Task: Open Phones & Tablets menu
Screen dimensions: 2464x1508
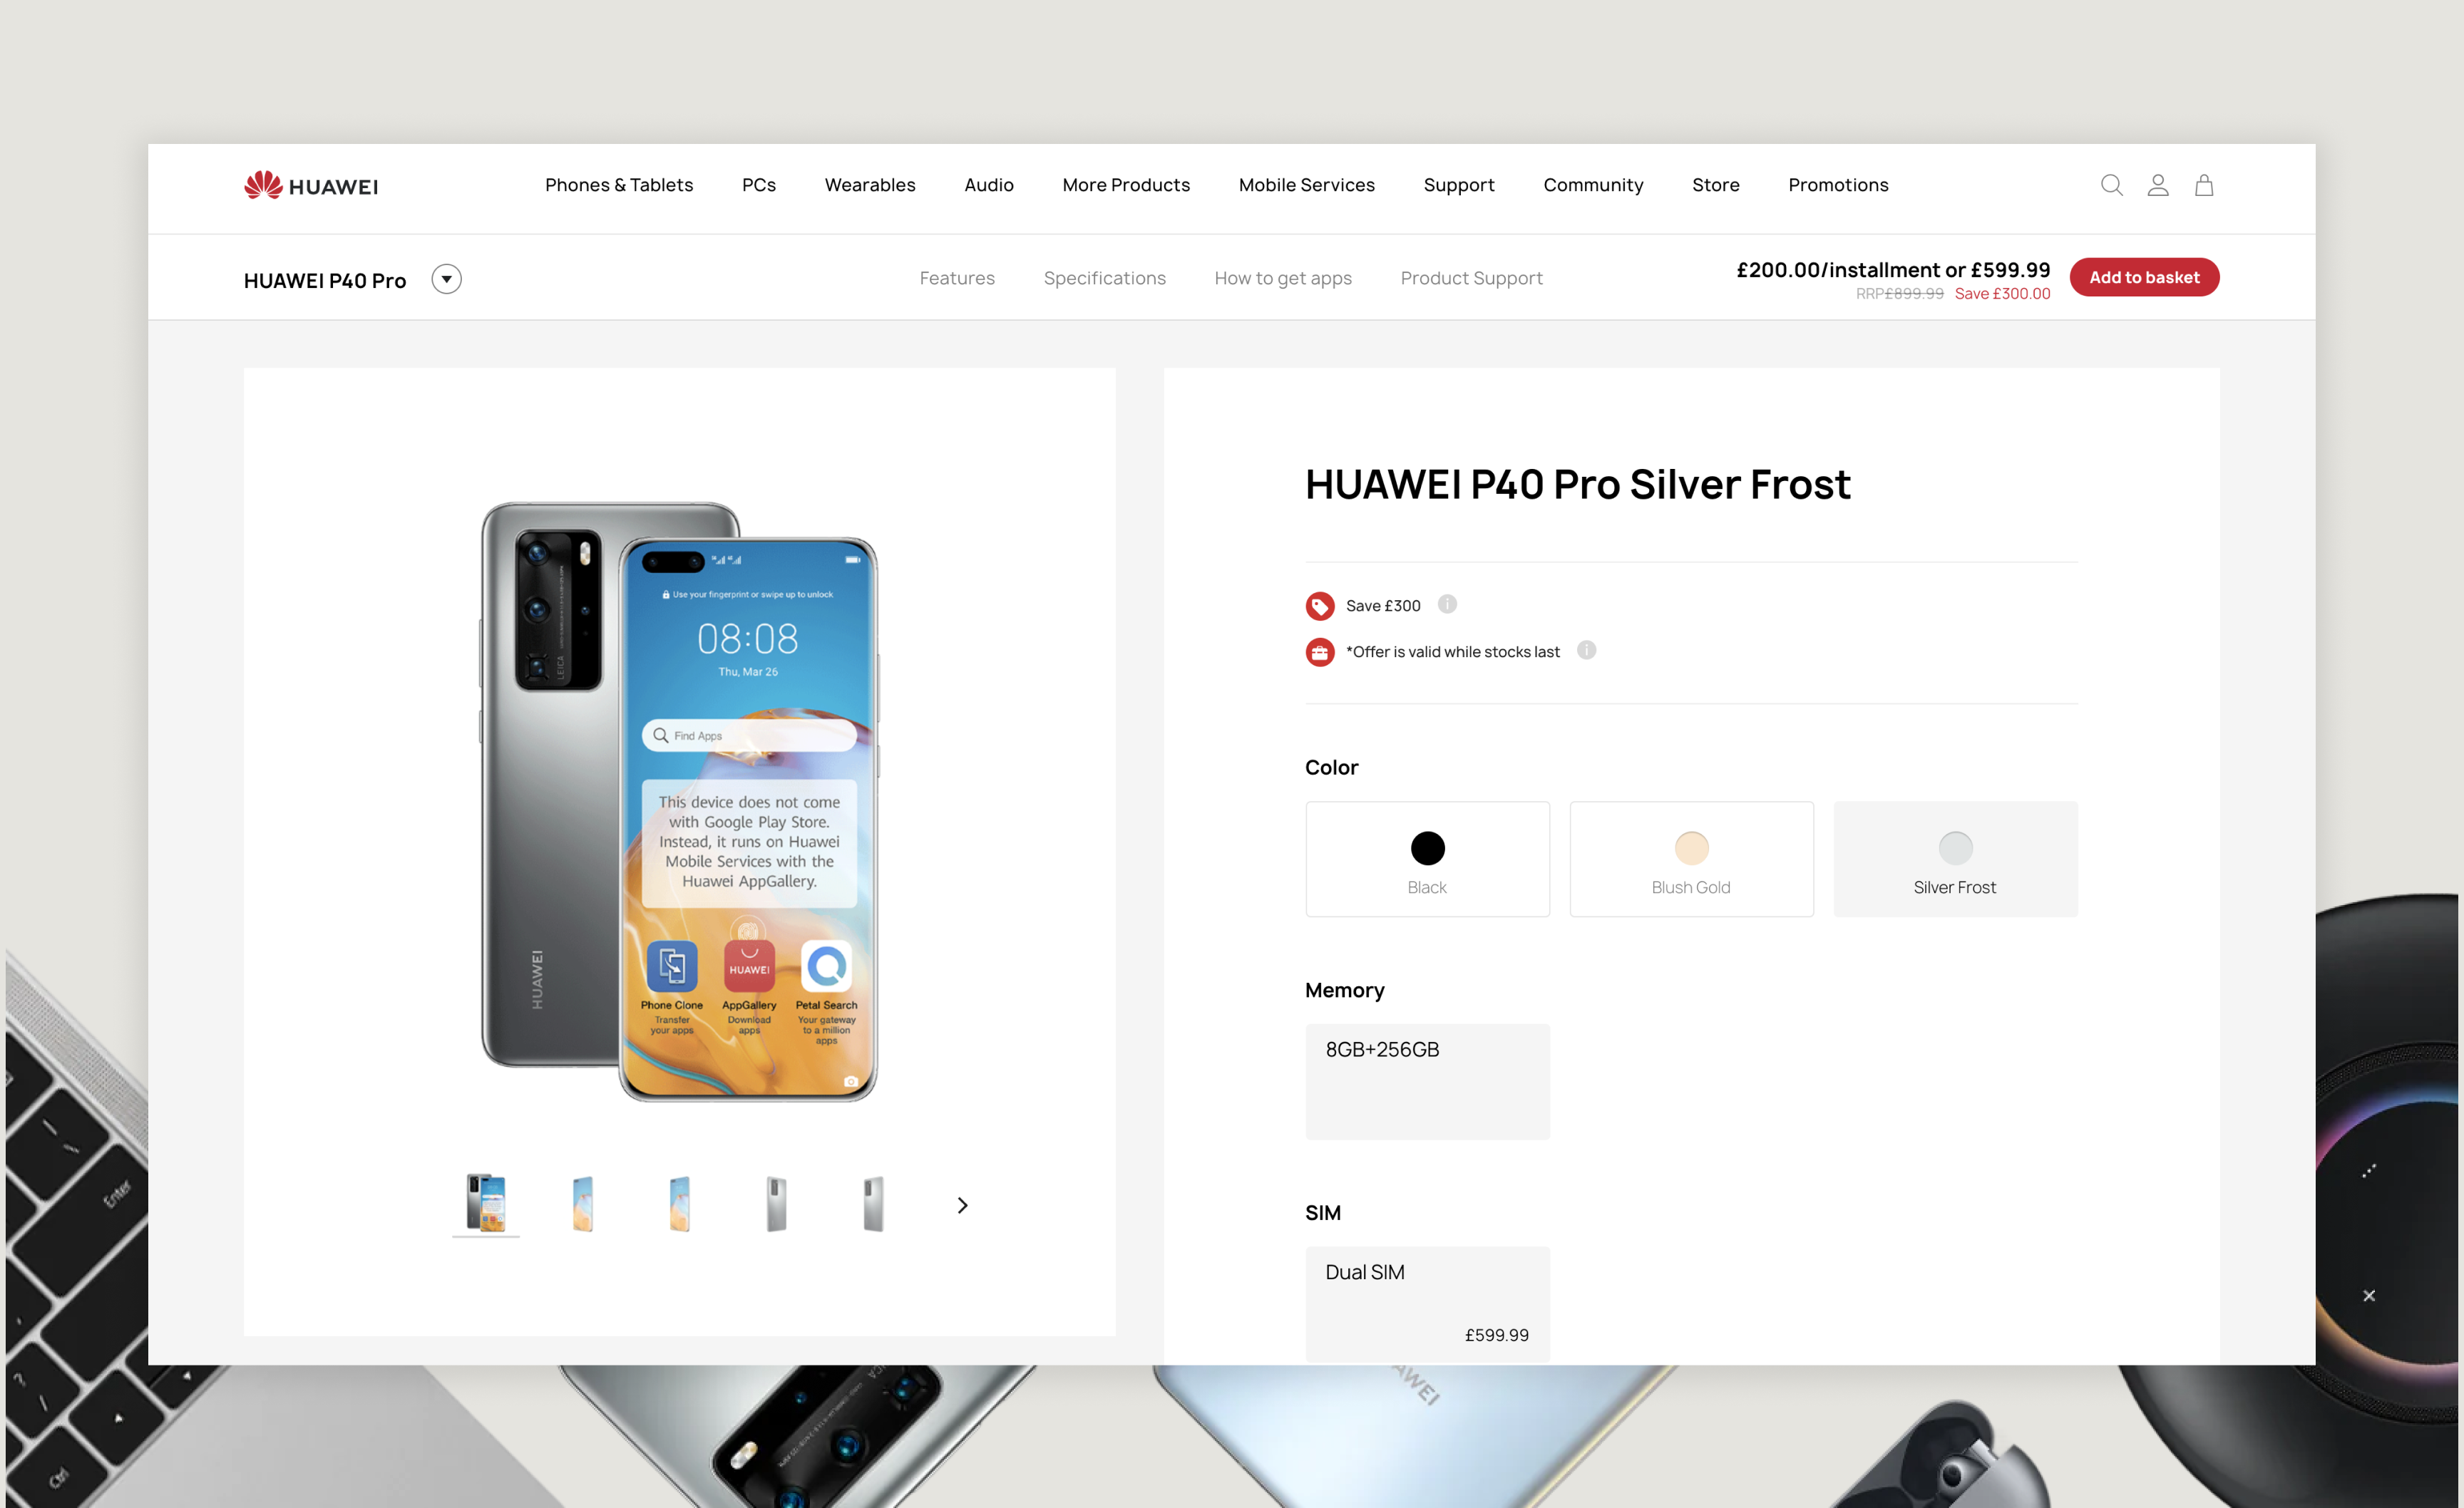Action: pos(619,185)
